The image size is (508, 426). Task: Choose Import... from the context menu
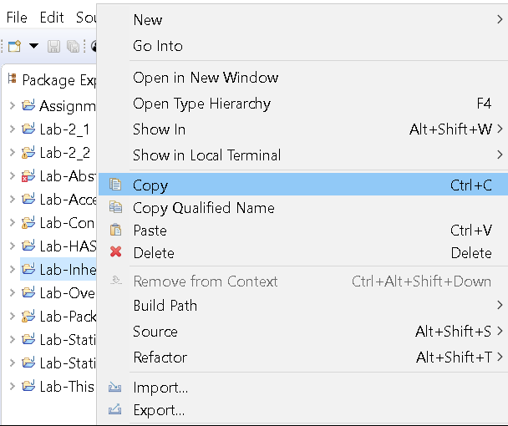pos(303,388)
